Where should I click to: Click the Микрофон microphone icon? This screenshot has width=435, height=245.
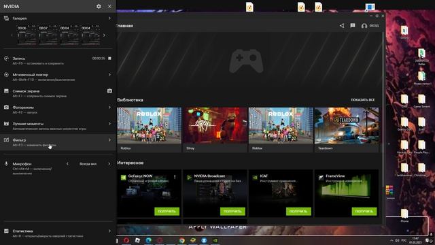(6, 164)
